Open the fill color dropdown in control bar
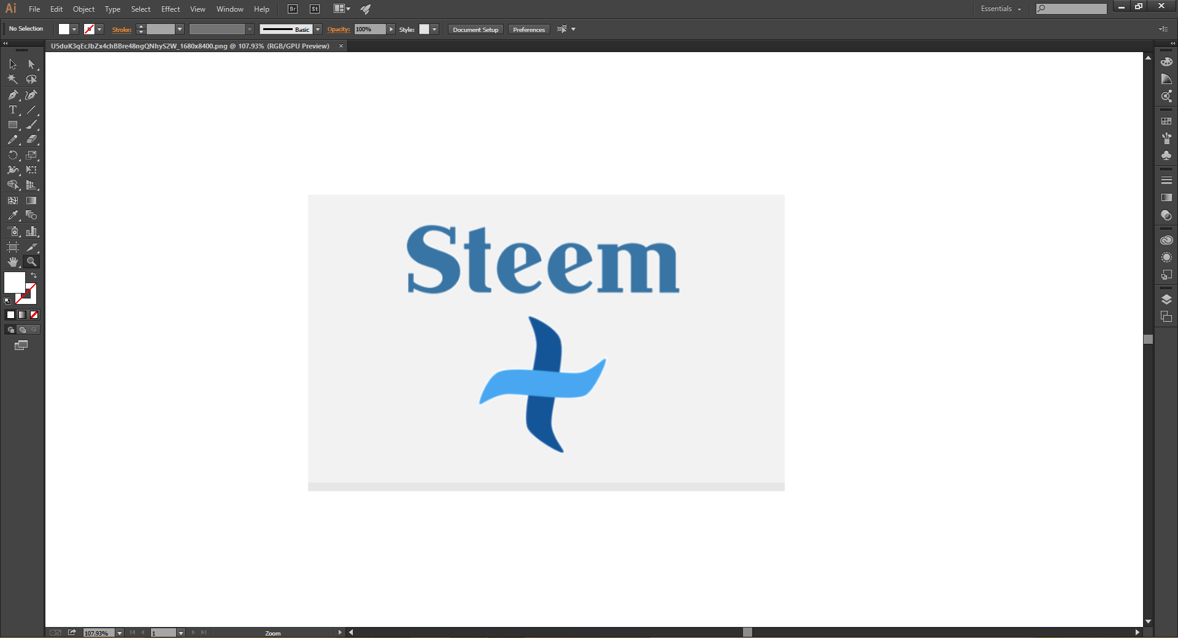This screenshot has height=638, width=1178. tap(74, 29)
